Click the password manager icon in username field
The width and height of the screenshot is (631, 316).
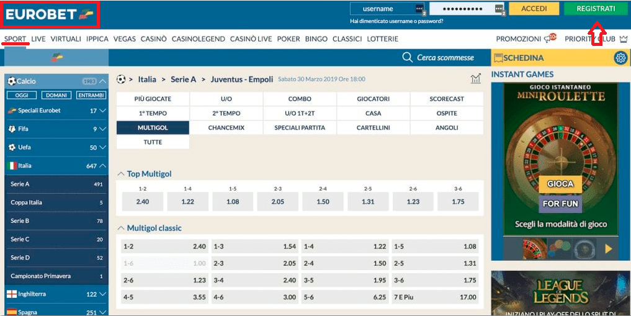419,9
